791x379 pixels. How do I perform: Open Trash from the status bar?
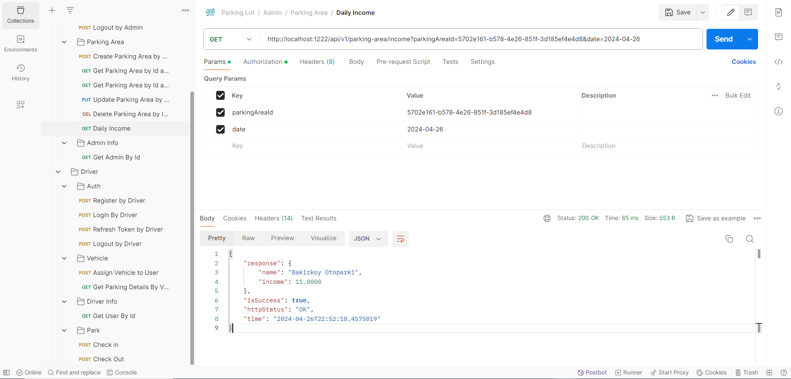pos(747,372)
